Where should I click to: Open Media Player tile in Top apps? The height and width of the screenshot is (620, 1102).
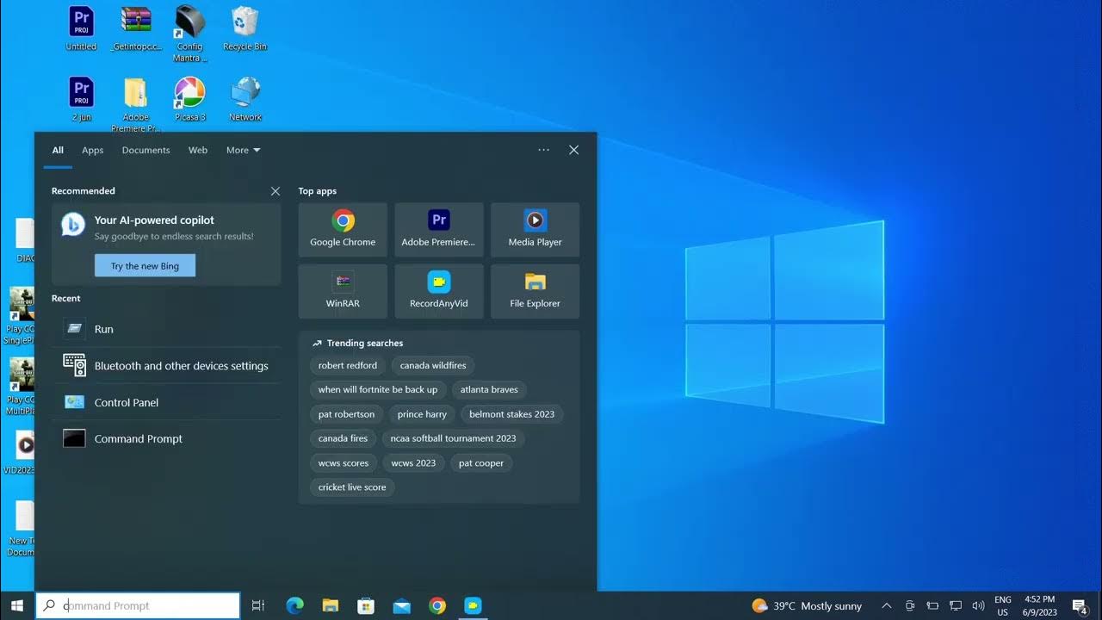pyautogui.click(x=535, y=230)
